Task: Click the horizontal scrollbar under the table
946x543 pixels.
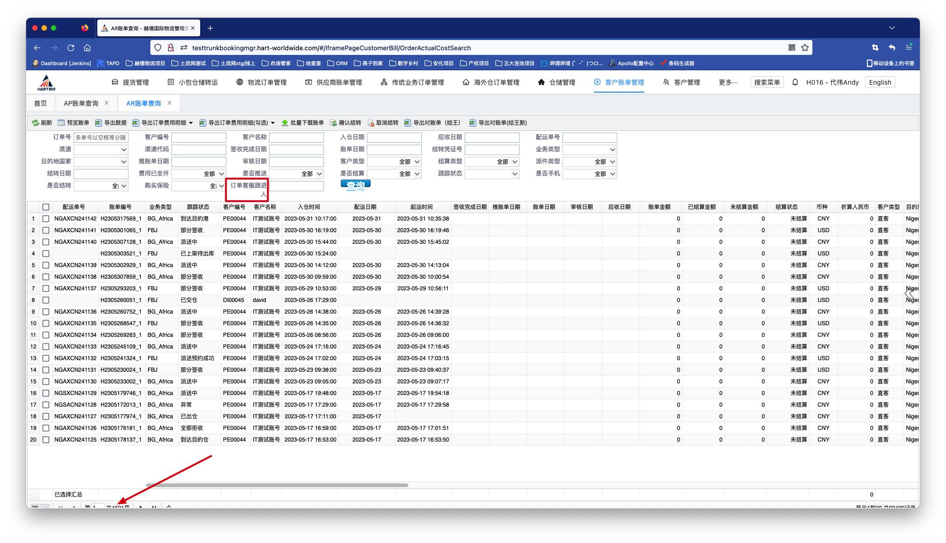Action: click(x=277, y=485)
